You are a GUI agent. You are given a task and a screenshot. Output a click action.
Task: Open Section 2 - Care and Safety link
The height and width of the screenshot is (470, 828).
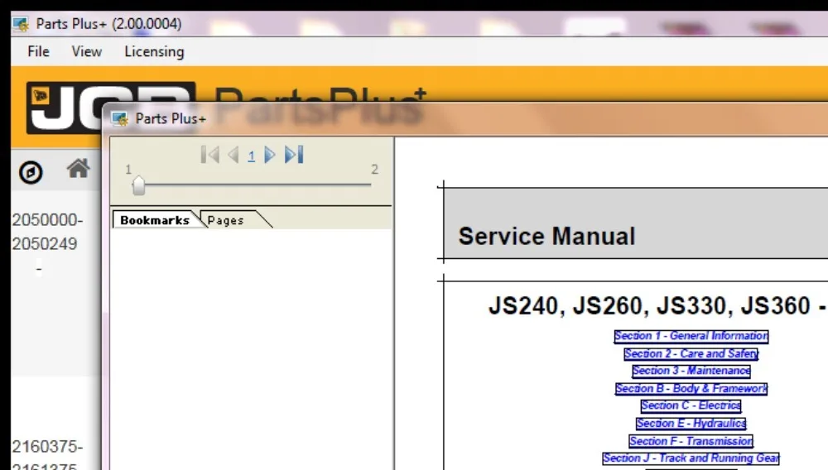coord(691,353)
